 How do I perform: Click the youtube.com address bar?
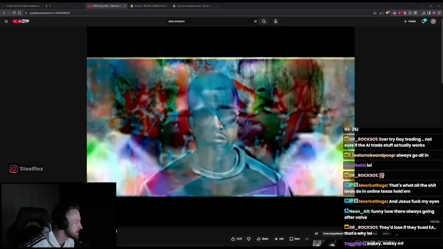201,13
